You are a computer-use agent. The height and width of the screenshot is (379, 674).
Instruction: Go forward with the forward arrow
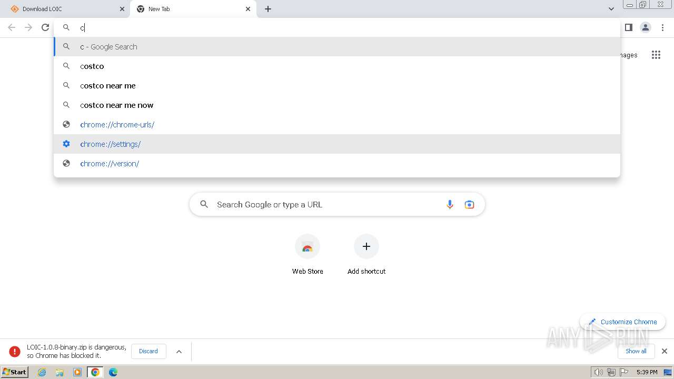(28, 27)
